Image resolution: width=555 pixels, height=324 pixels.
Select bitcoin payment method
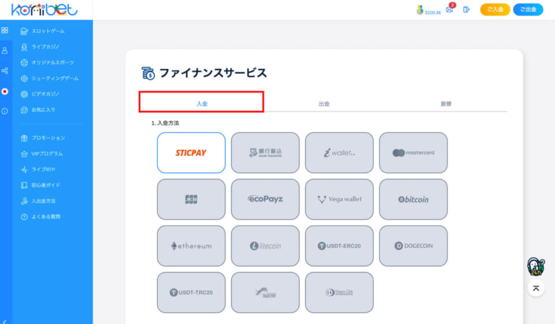coord(413,199)
